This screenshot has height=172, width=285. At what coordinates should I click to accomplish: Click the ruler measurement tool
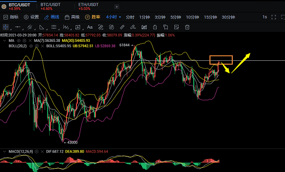click(122, 27)
